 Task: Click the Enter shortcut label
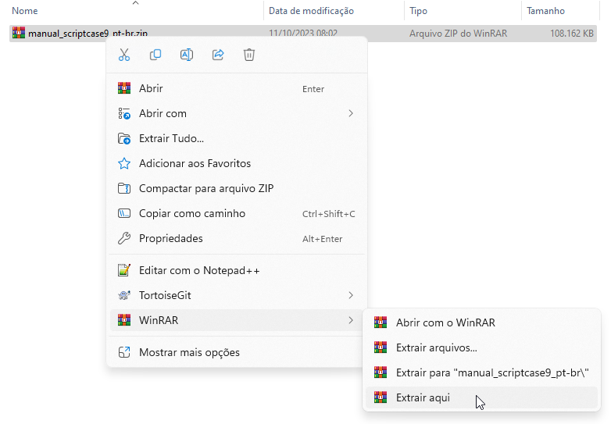(313, 89)
